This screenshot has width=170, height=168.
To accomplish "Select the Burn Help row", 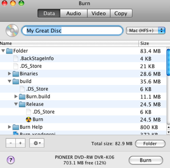I will 83,127.
